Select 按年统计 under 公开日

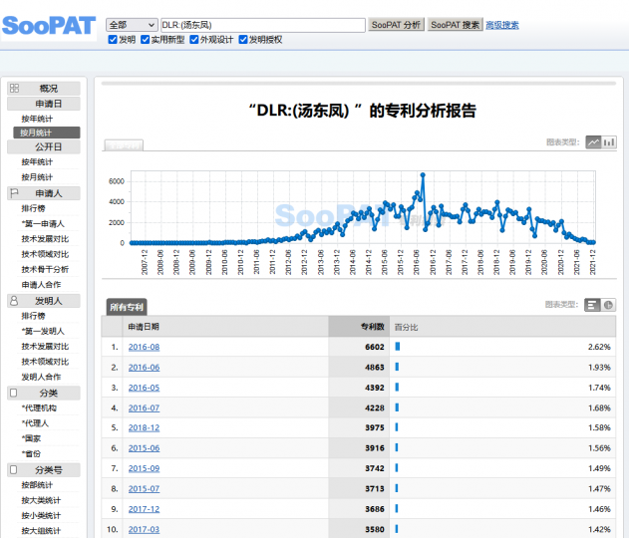37,162
